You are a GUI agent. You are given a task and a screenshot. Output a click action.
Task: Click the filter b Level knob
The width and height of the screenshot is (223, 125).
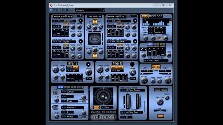[x=132, y=73]
